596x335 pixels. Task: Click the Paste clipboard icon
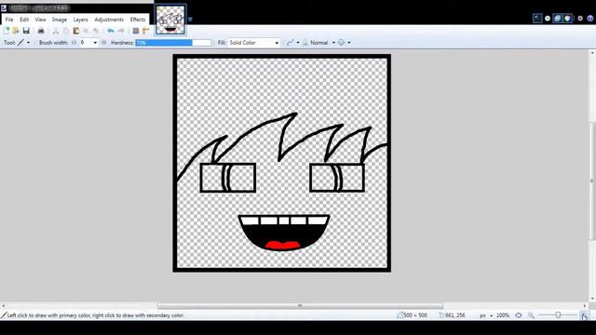76,31
